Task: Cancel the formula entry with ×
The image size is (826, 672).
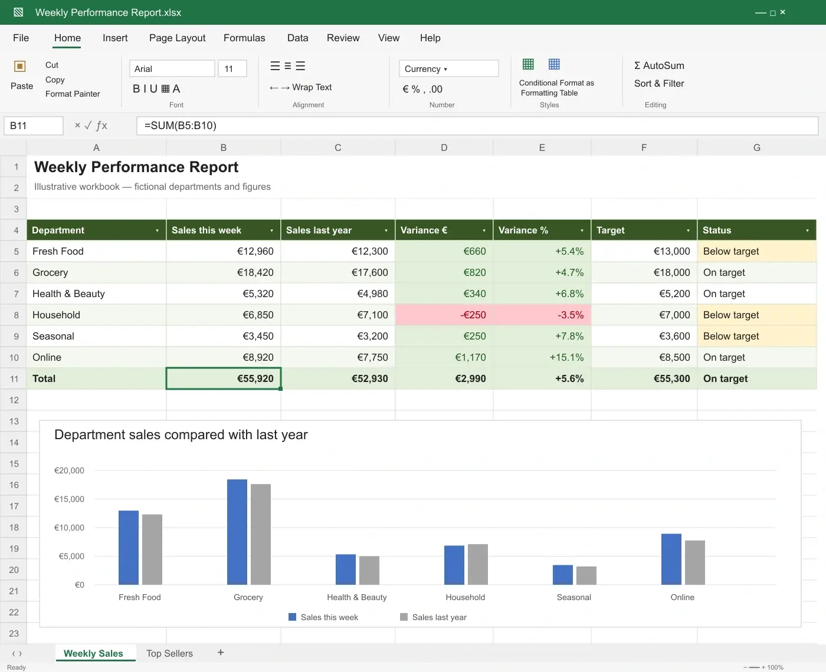Action: (x=77, y=125)
